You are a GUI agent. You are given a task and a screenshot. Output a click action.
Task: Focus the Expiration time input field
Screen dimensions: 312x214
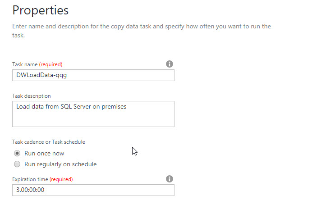pos(93,190)
